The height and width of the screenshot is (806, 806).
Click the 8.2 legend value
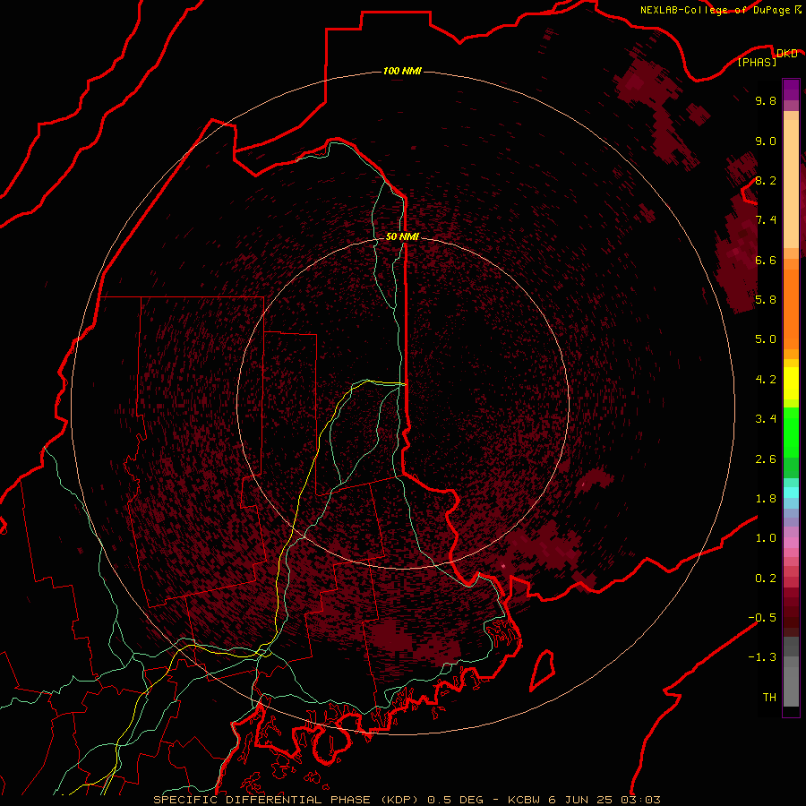click(x=766, y=180)
